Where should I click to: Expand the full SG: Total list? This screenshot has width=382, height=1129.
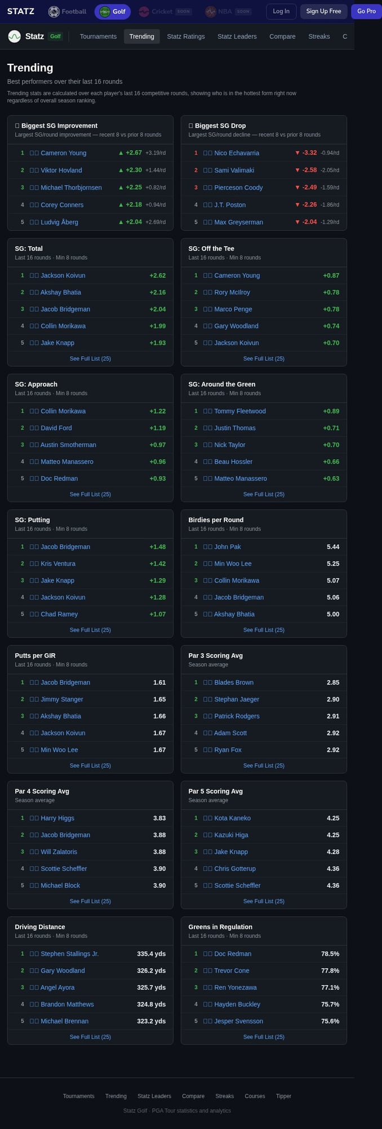90,358
